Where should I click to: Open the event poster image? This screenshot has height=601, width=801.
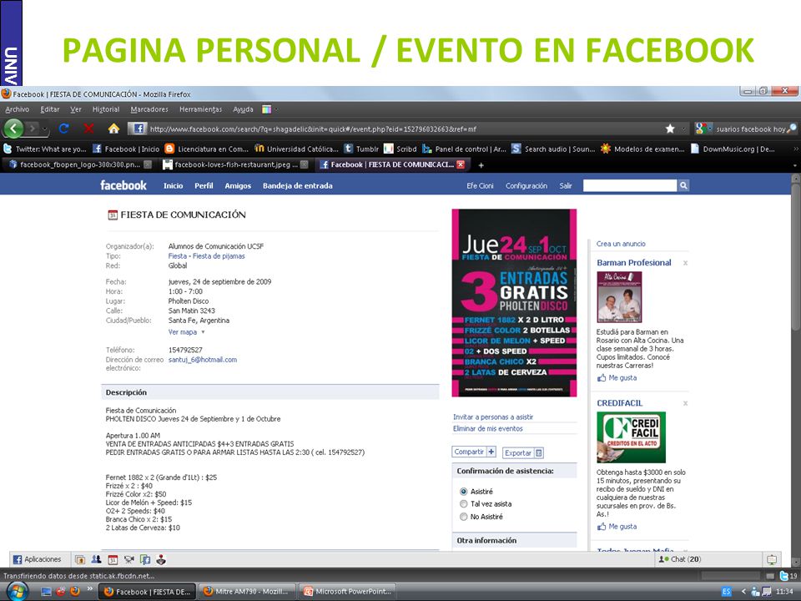(x=515, y=302)
